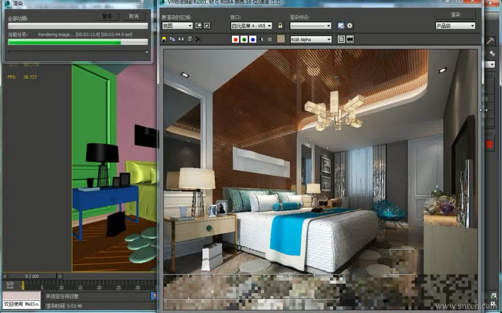Viewport: 502px width, 313px height.
Task: Click the yellow frame 0 timeline marker
Action: point(23,285)
